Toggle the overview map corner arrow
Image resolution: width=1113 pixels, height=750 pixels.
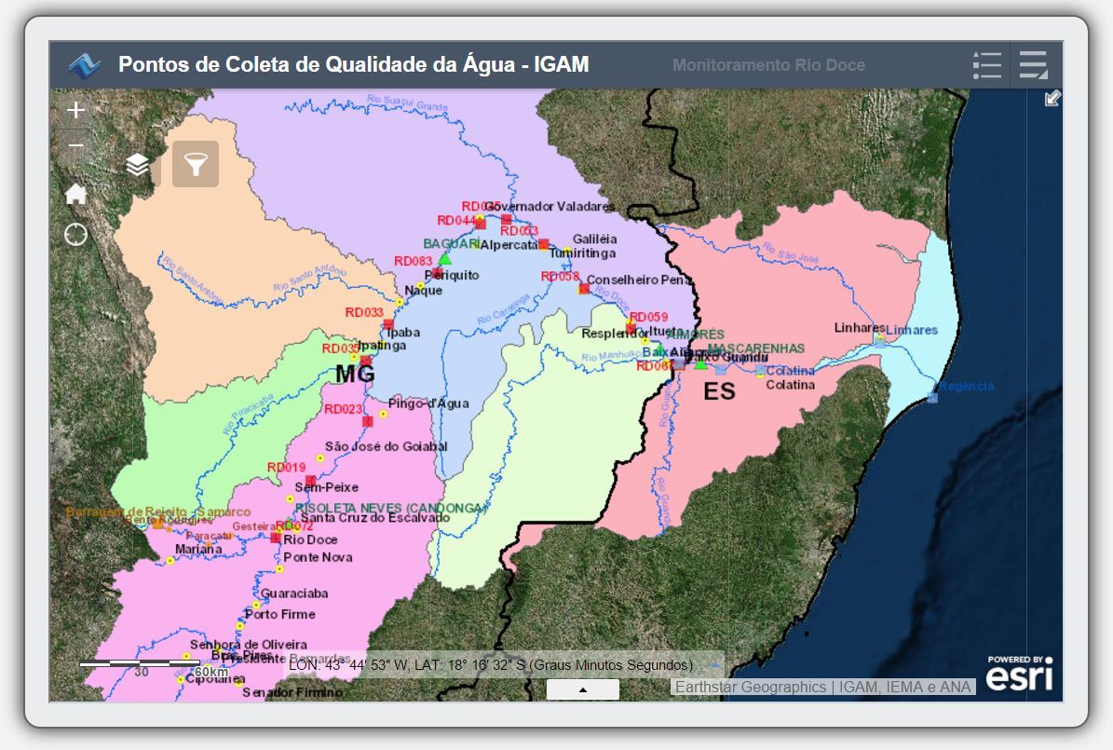tap(1052, 99)
